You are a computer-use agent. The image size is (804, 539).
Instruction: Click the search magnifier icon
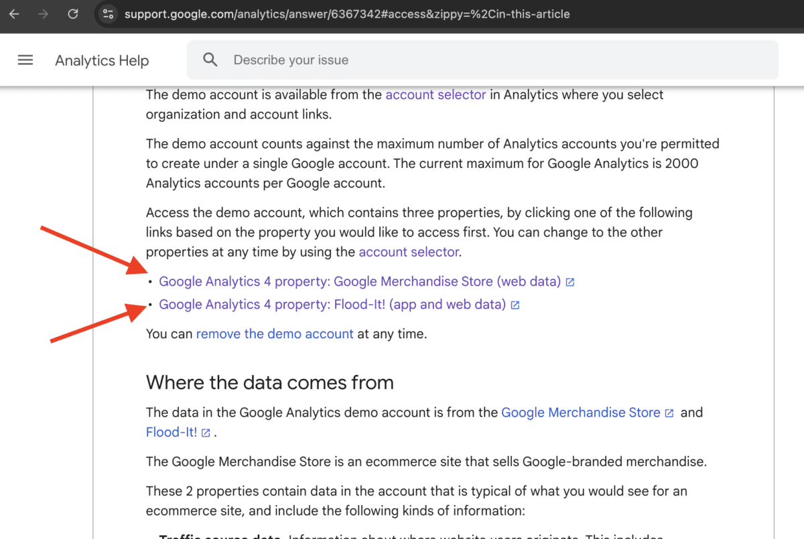210,60
